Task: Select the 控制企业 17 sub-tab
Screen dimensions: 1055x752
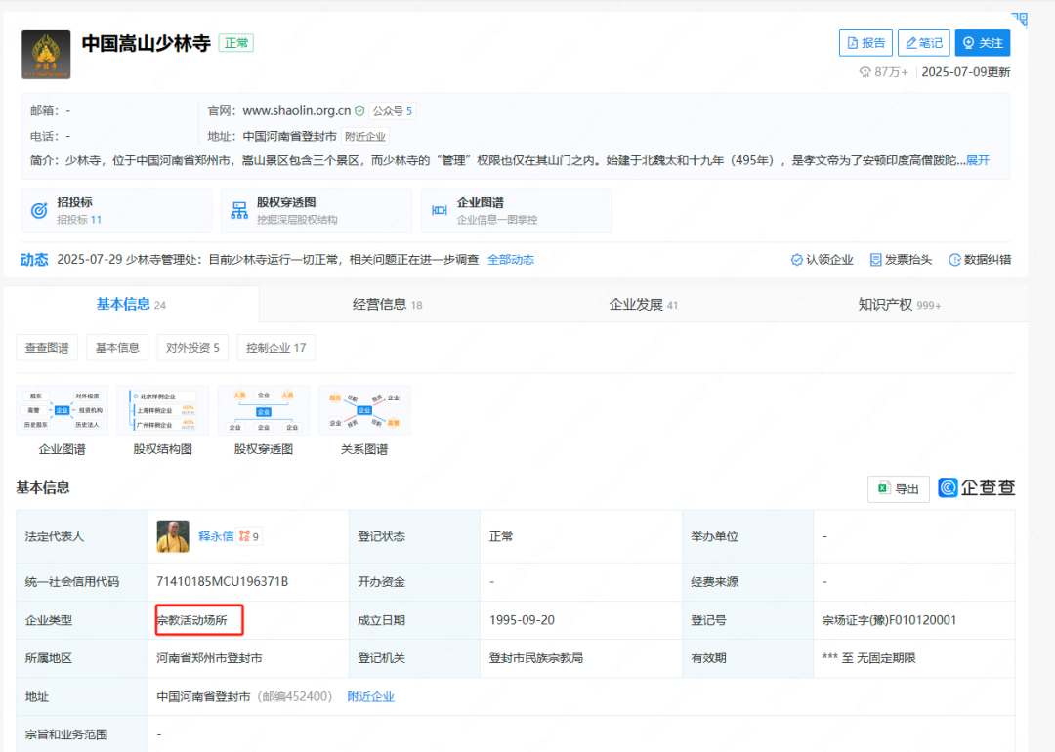Action: point(275,348)
